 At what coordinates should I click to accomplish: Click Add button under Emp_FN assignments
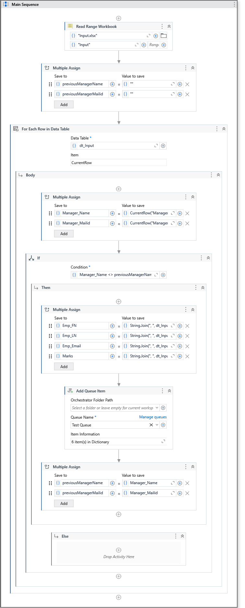[x=64, y=367]
